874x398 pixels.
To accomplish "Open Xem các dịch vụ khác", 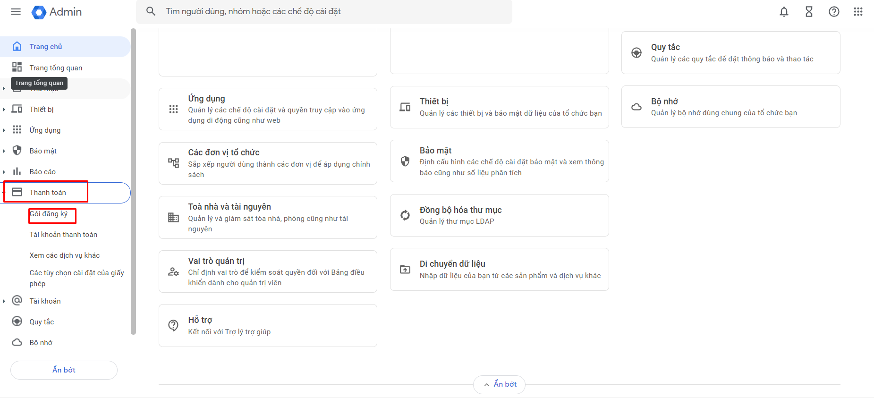I will click(x=65, y=255).
